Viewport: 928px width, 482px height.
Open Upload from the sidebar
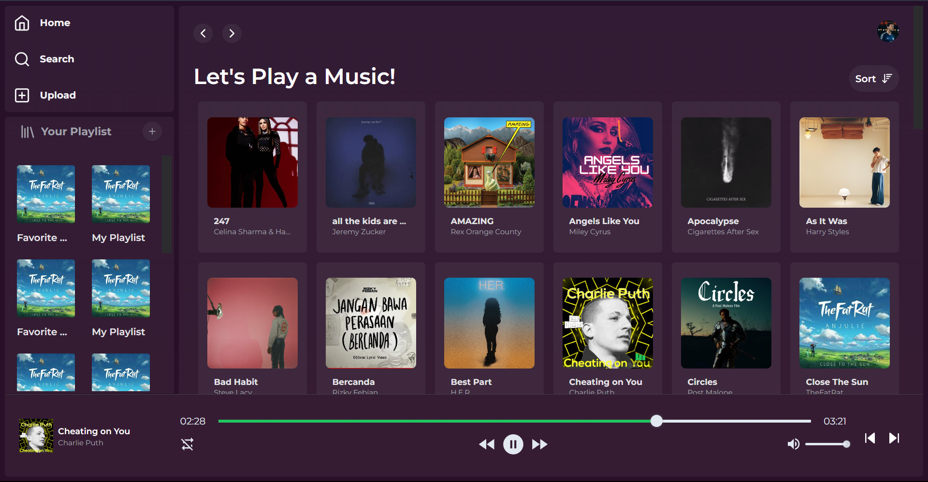45,95
